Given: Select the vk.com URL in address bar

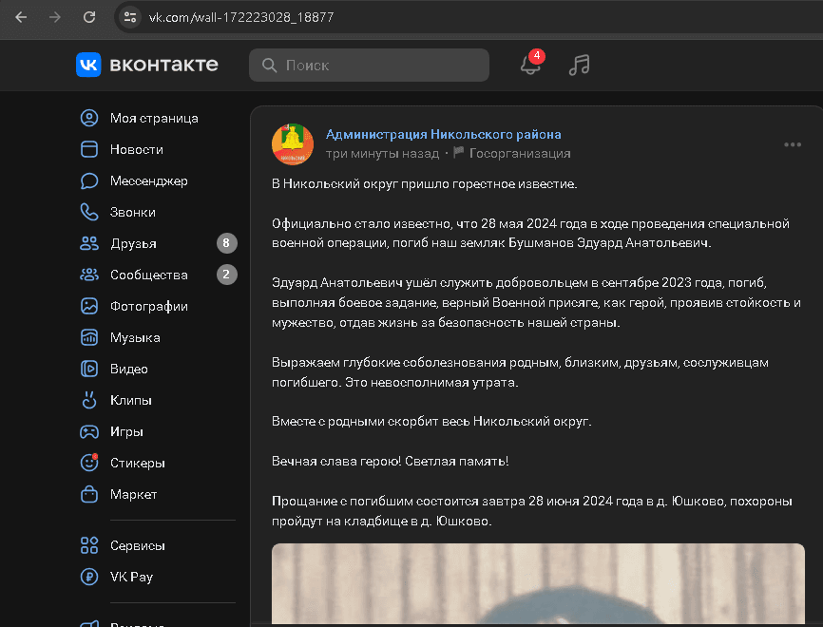Looking at the screenshot, I should click(x=241, y=17).
